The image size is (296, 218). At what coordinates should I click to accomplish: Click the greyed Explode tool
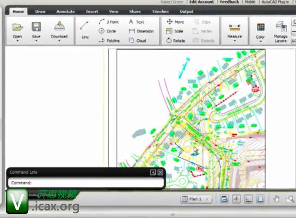pos(203,40)
